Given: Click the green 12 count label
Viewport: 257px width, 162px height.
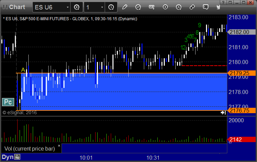Looking at the screenshot, I should pos(183,47).
